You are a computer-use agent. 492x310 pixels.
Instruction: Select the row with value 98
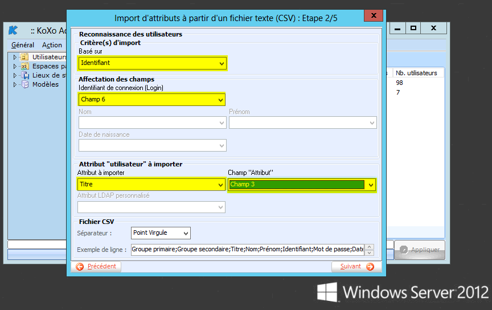399,83
